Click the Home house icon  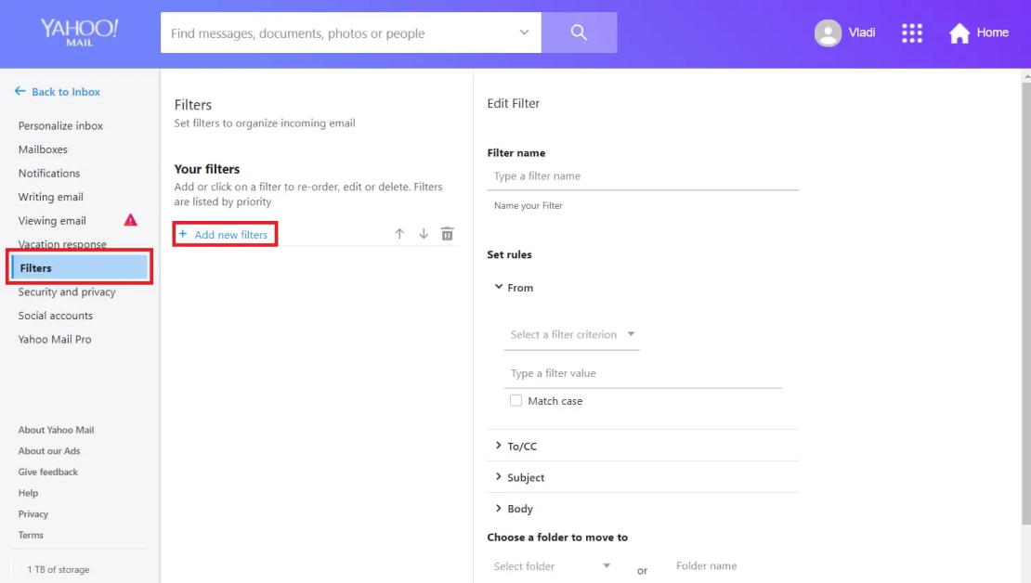[960, 32]
